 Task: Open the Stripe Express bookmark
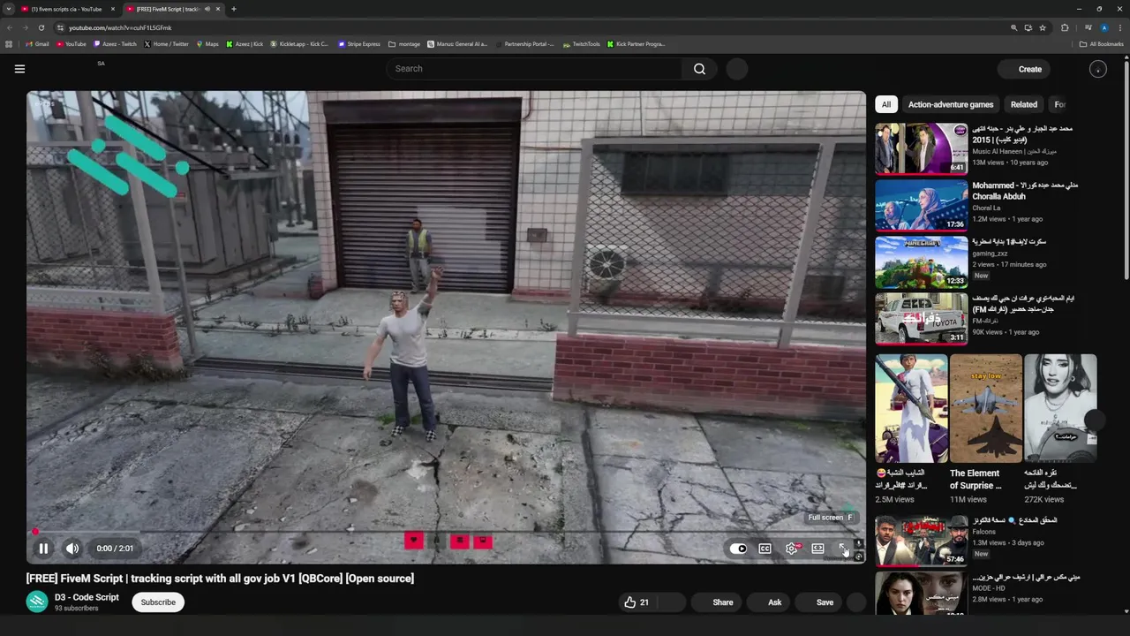(359, 44)
